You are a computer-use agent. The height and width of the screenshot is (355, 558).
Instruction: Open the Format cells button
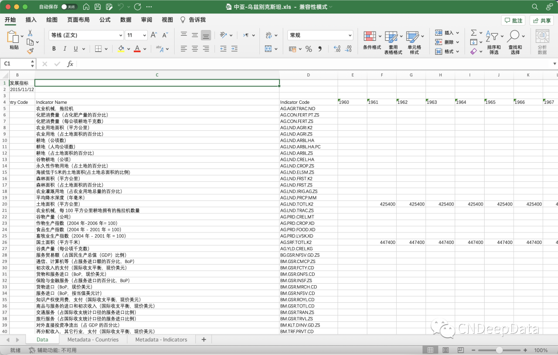tap(447, 52)
